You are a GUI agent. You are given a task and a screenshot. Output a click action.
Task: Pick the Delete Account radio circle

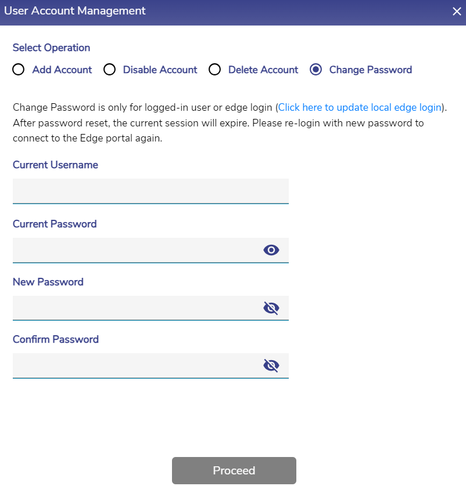tap(215, 70)
